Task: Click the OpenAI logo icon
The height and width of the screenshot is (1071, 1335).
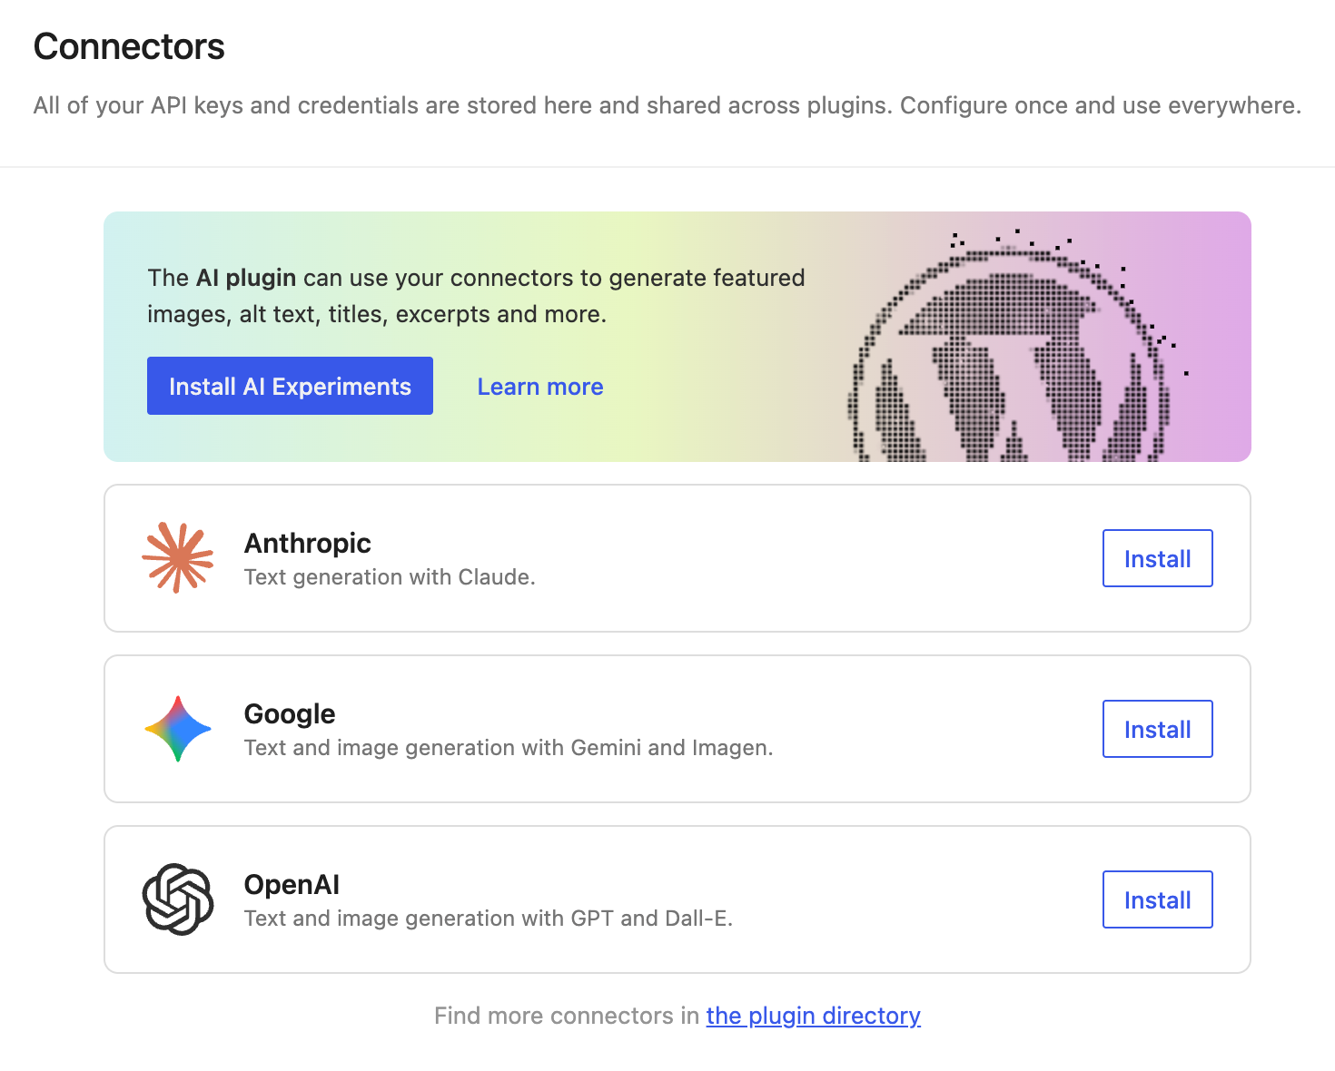Action: pyautogui.click(x=178, y=899)
